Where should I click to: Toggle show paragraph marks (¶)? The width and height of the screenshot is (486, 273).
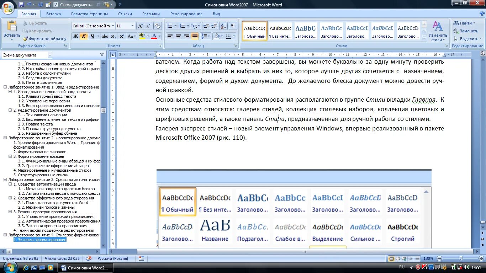pyautogui.click(x=233, y=26)
